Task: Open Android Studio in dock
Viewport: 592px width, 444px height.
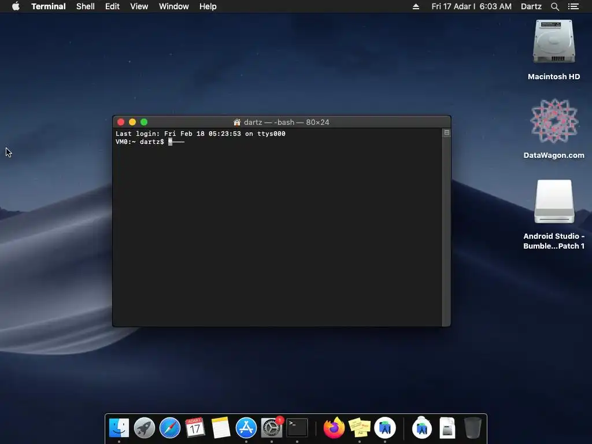Action: [384, 428]
